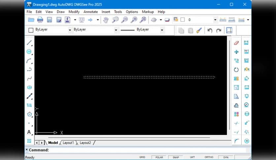Switch to the Layout1 tab
Screen dimensions: 276x160
coord(68,143)
